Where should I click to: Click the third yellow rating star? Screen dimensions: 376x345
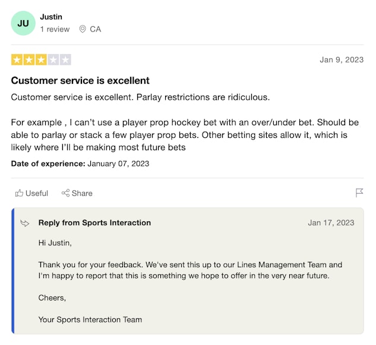pyautogui.click(x=41, y=60)
